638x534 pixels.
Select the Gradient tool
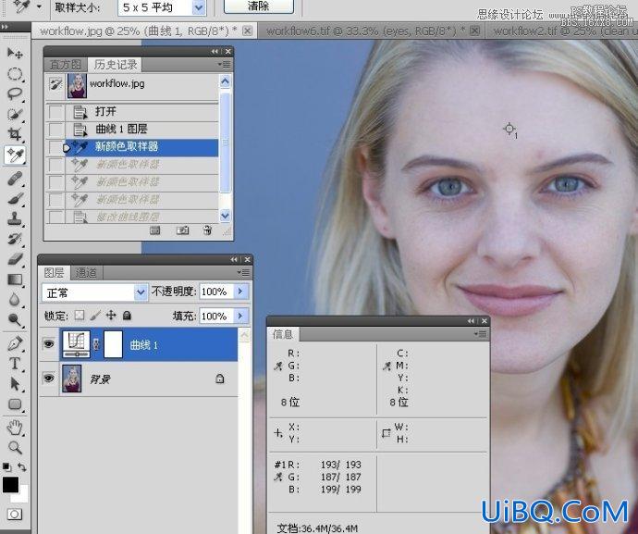tap(15, 279)
